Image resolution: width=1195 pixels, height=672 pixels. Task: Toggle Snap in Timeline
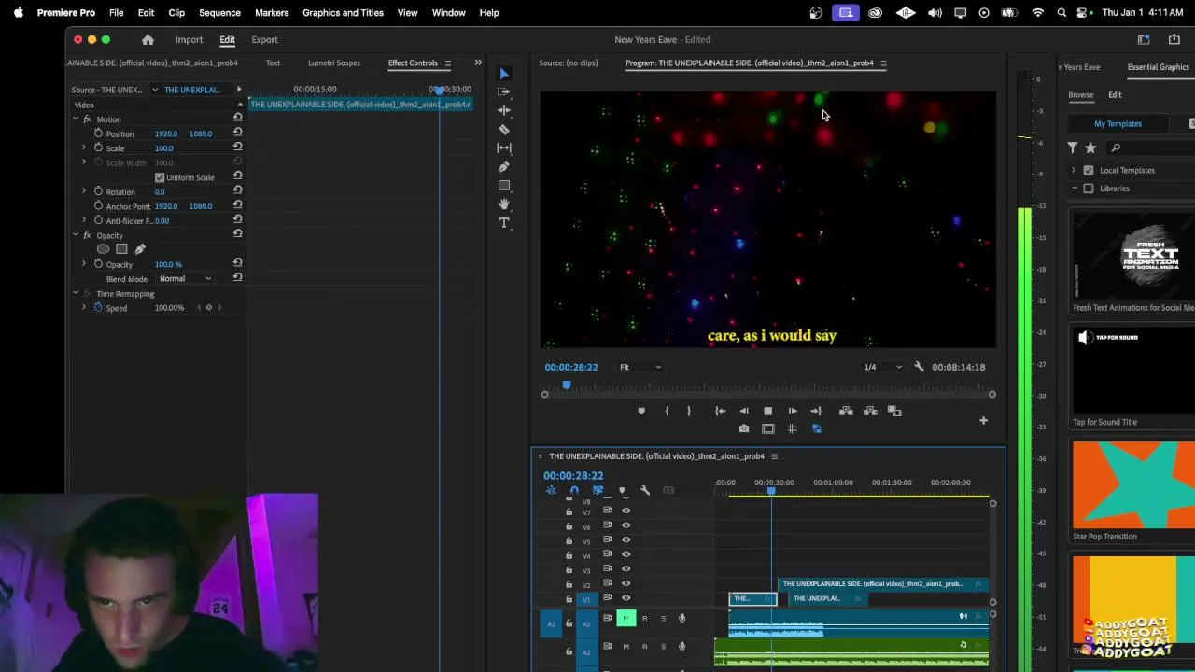click(x=574, y=490)
